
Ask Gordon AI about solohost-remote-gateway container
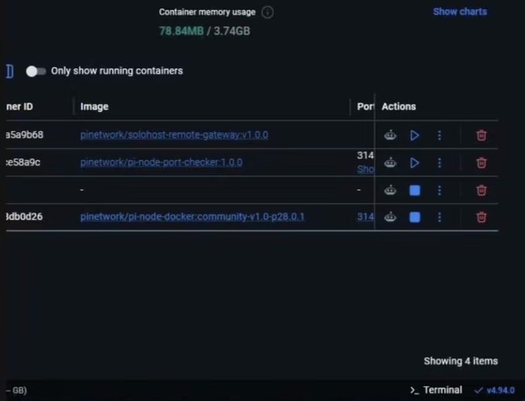pos(390,135)
